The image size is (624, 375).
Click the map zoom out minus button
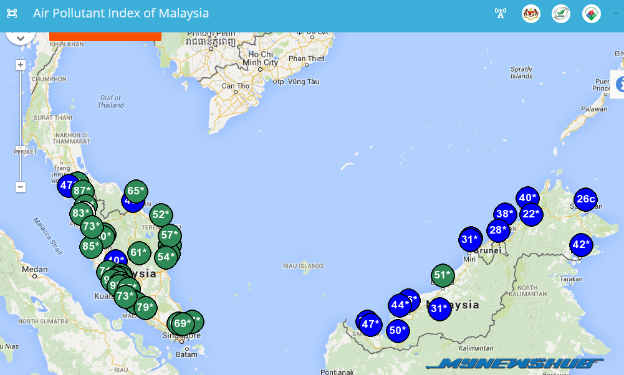pyautogui.click(x=21, y=187)
